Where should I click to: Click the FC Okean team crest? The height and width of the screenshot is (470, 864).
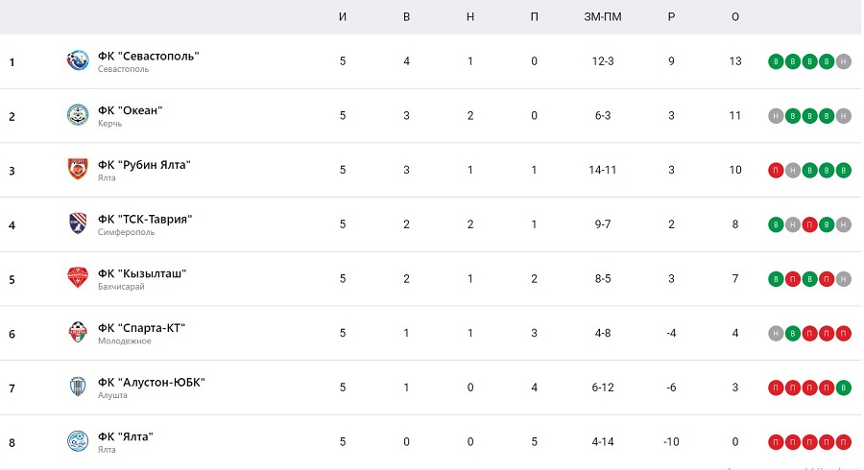click(78, 115)
